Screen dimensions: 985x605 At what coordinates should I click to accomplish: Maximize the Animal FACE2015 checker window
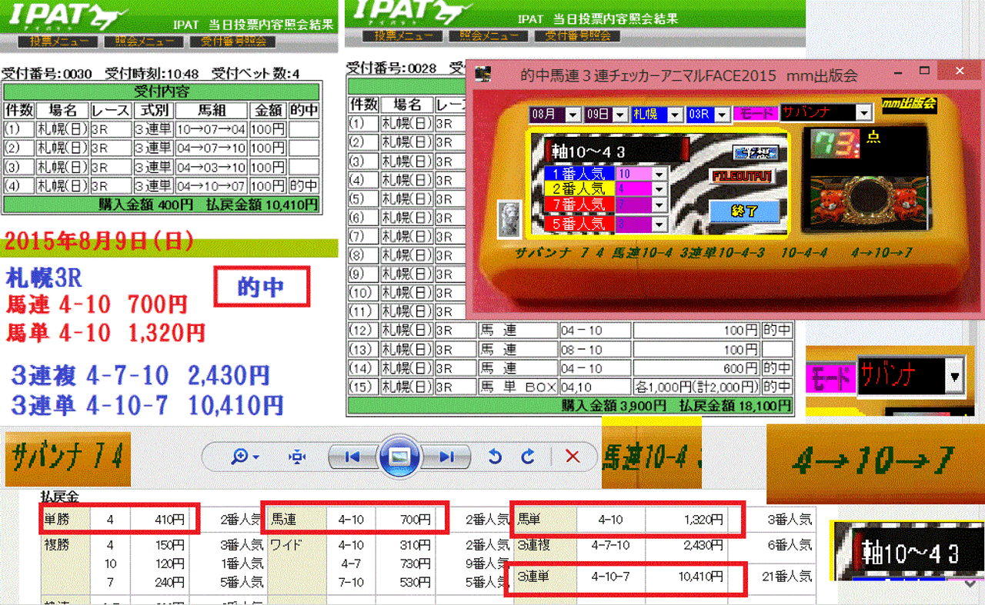[926, 71]
